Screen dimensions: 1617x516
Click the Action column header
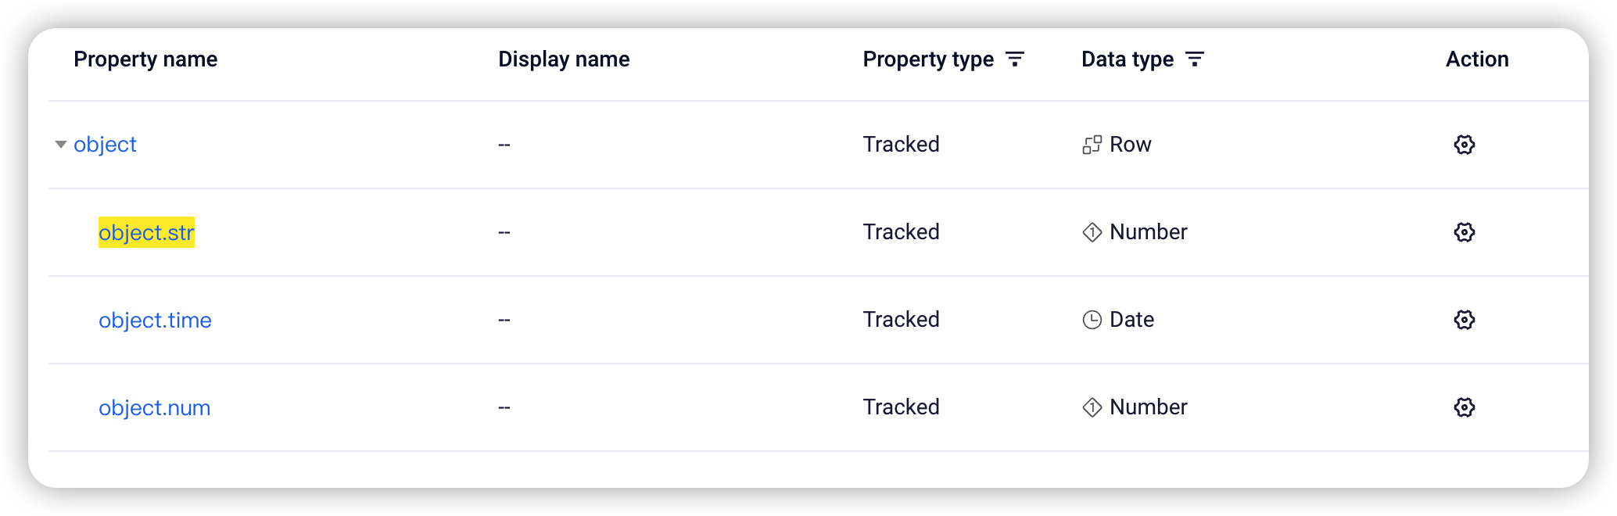coord(1477,59)
